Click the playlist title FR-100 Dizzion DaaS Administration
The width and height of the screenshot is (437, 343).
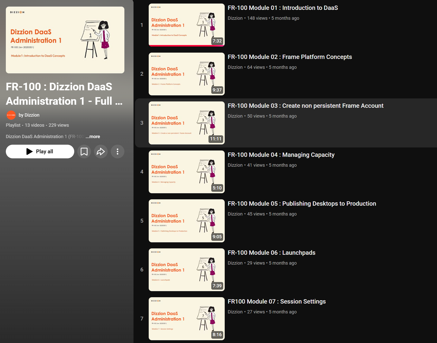pyautogui.click(x=64, y=94)
